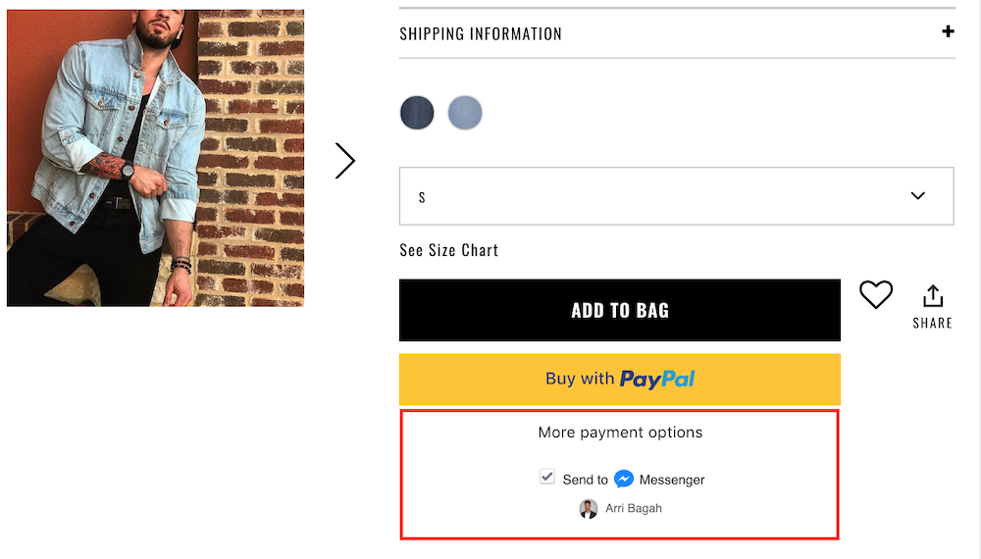Click More payment options

pos(620,432)
